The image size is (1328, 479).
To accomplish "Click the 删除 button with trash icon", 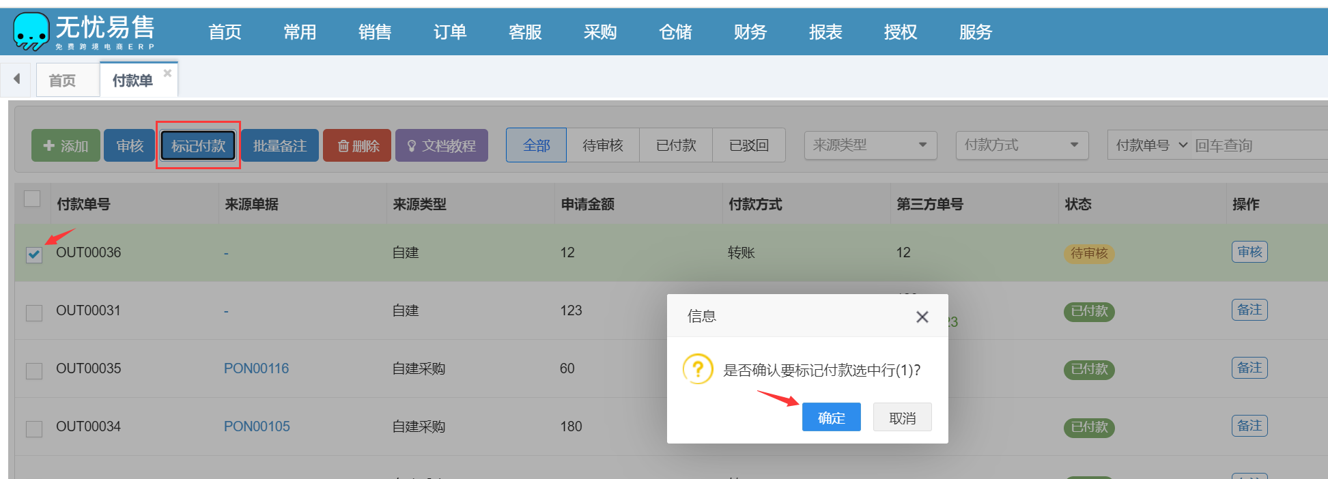I will pos(357,146).
